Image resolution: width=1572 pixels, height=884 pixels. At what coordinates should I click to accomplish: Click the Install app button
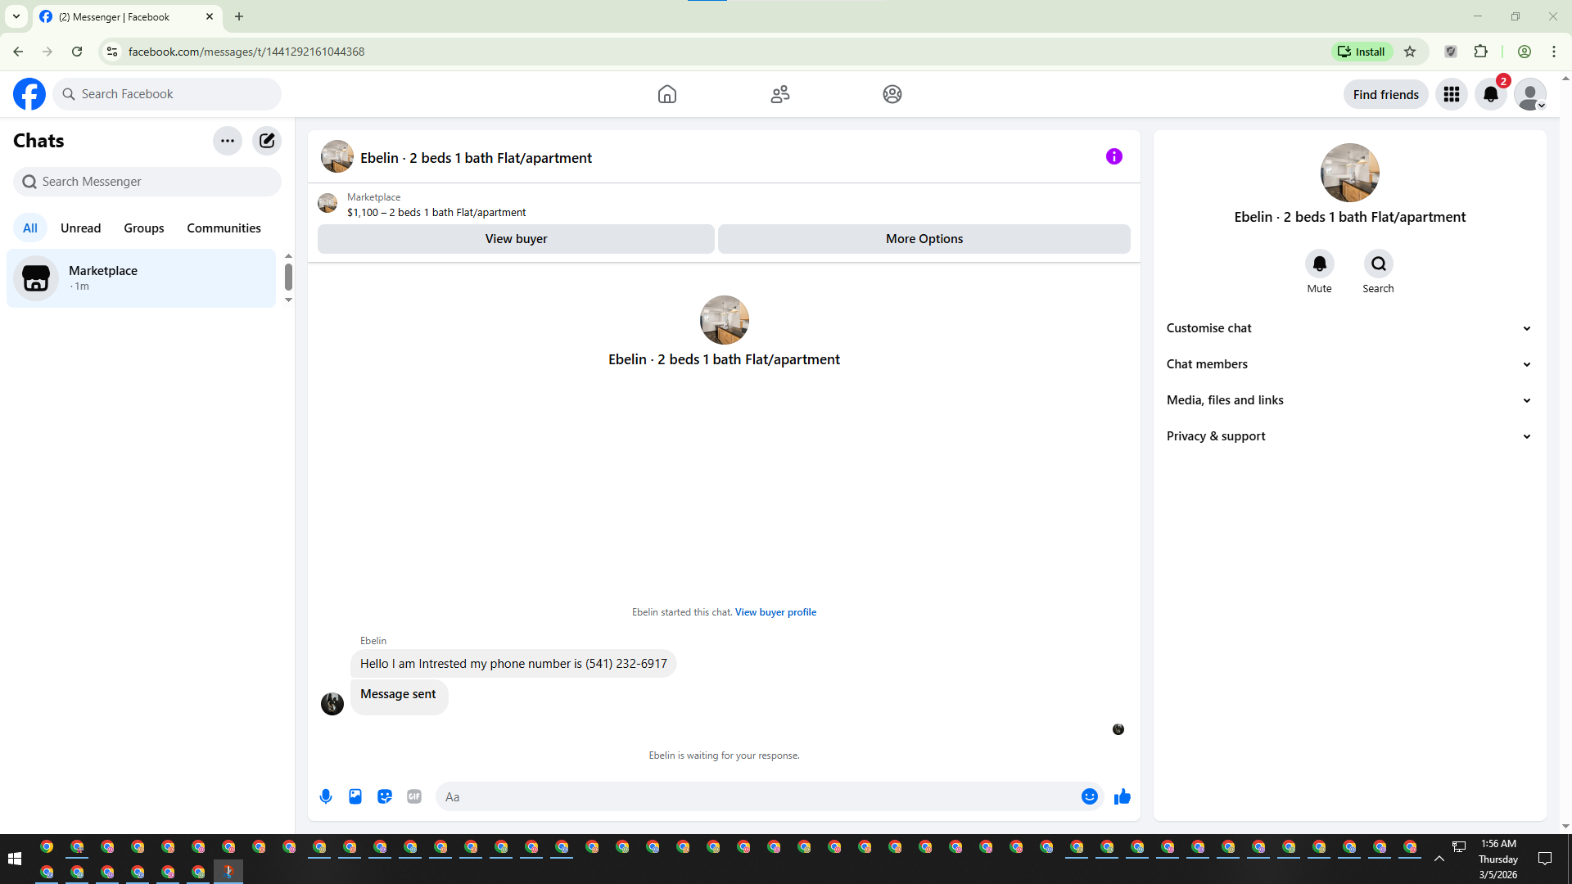pyautogui.click(x=1362, y=52)
